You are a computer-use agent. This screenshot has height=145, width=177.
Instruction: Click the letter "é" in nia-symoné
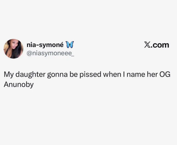pyautogui.click(x=62, y=45)
